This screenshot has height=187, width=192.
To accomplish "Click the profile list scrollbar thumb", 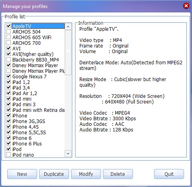I will pyautogui.click(x=68, y=52).
